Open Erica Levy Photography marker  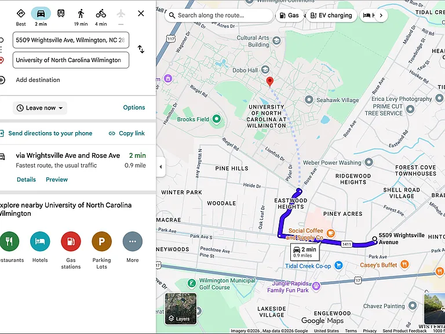pos(439,99)
